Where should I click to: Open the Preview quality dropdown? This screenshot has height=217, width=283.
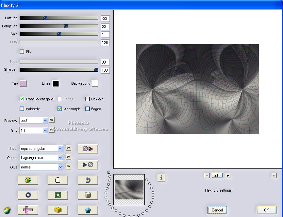(x=45, y=121)
